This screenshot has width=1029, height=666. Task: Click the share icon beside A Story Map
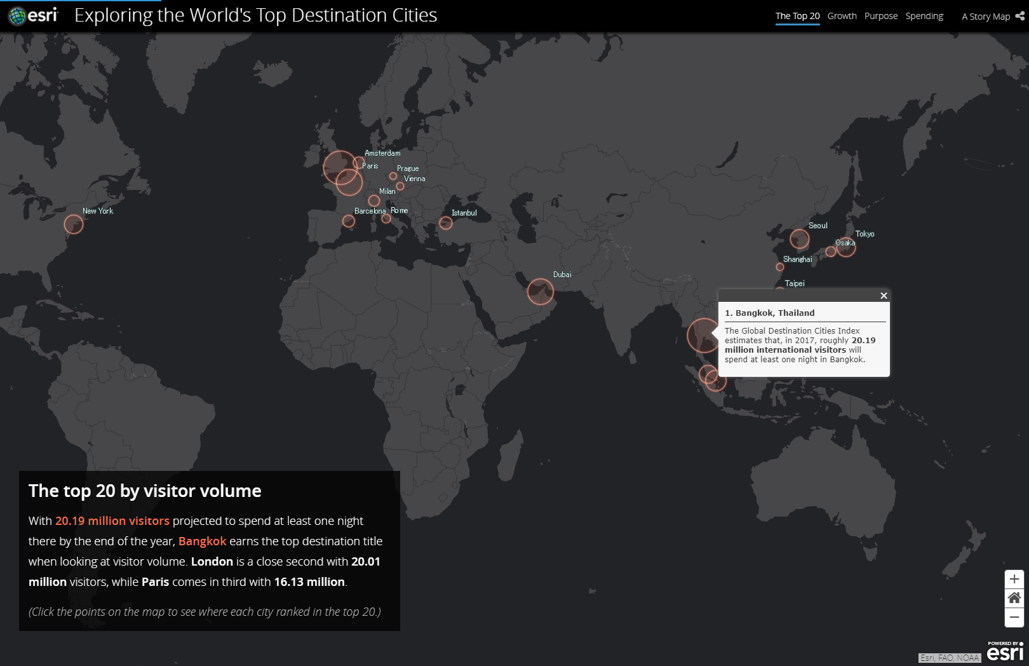(x=1019, y=16)
